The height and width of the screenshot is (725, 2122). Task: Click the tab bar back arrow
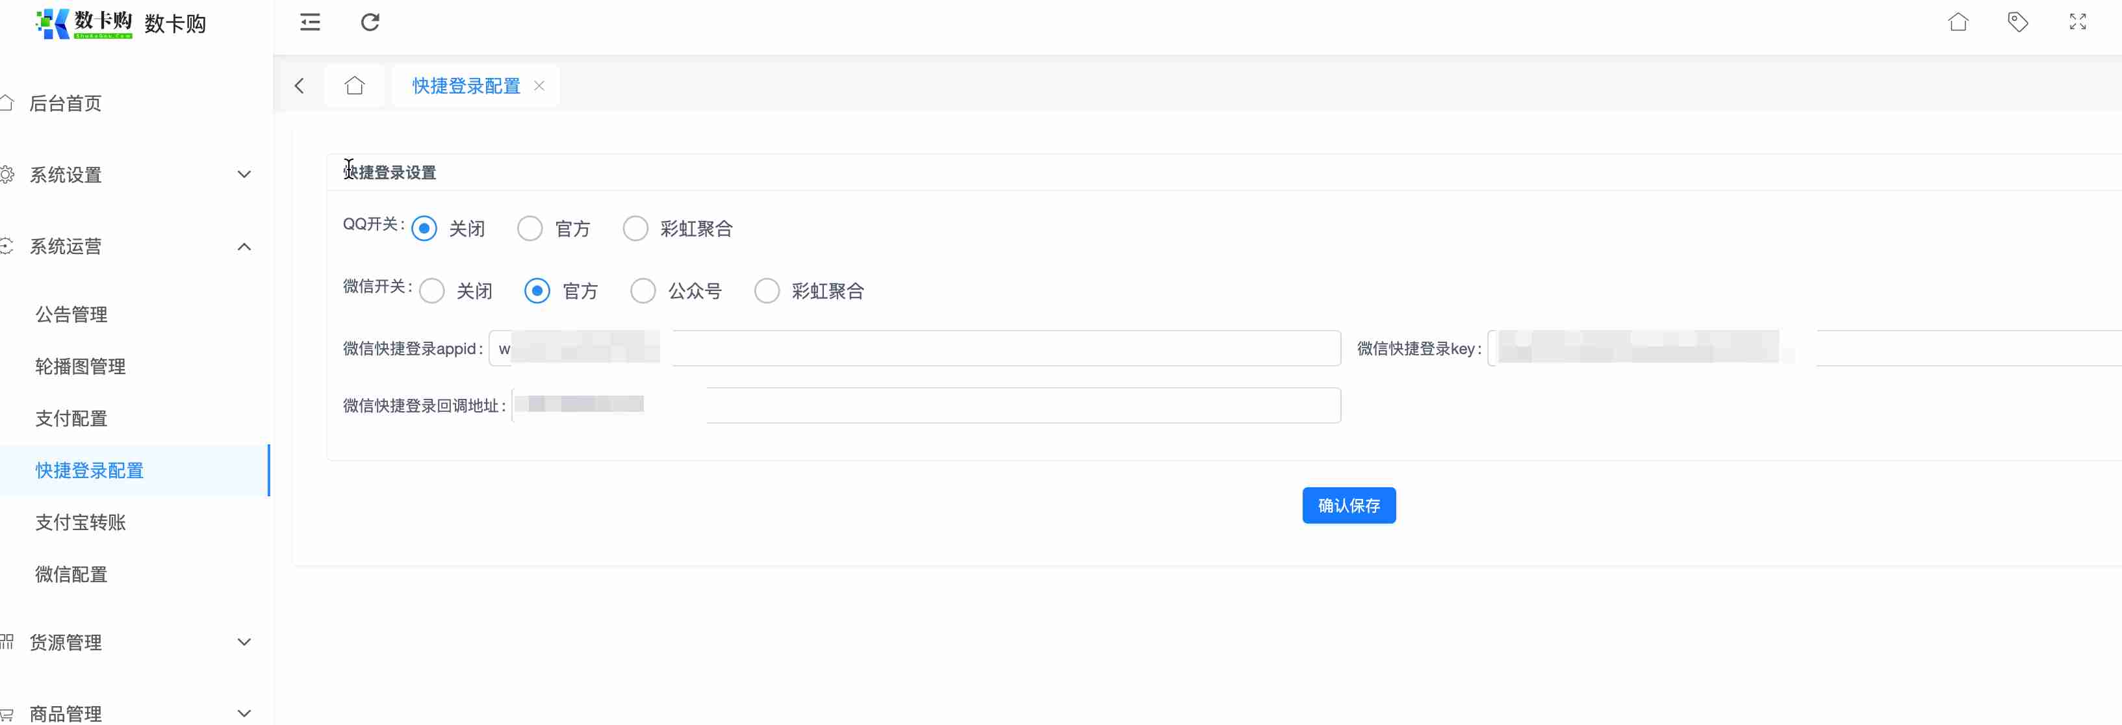(x=300, y=86)
